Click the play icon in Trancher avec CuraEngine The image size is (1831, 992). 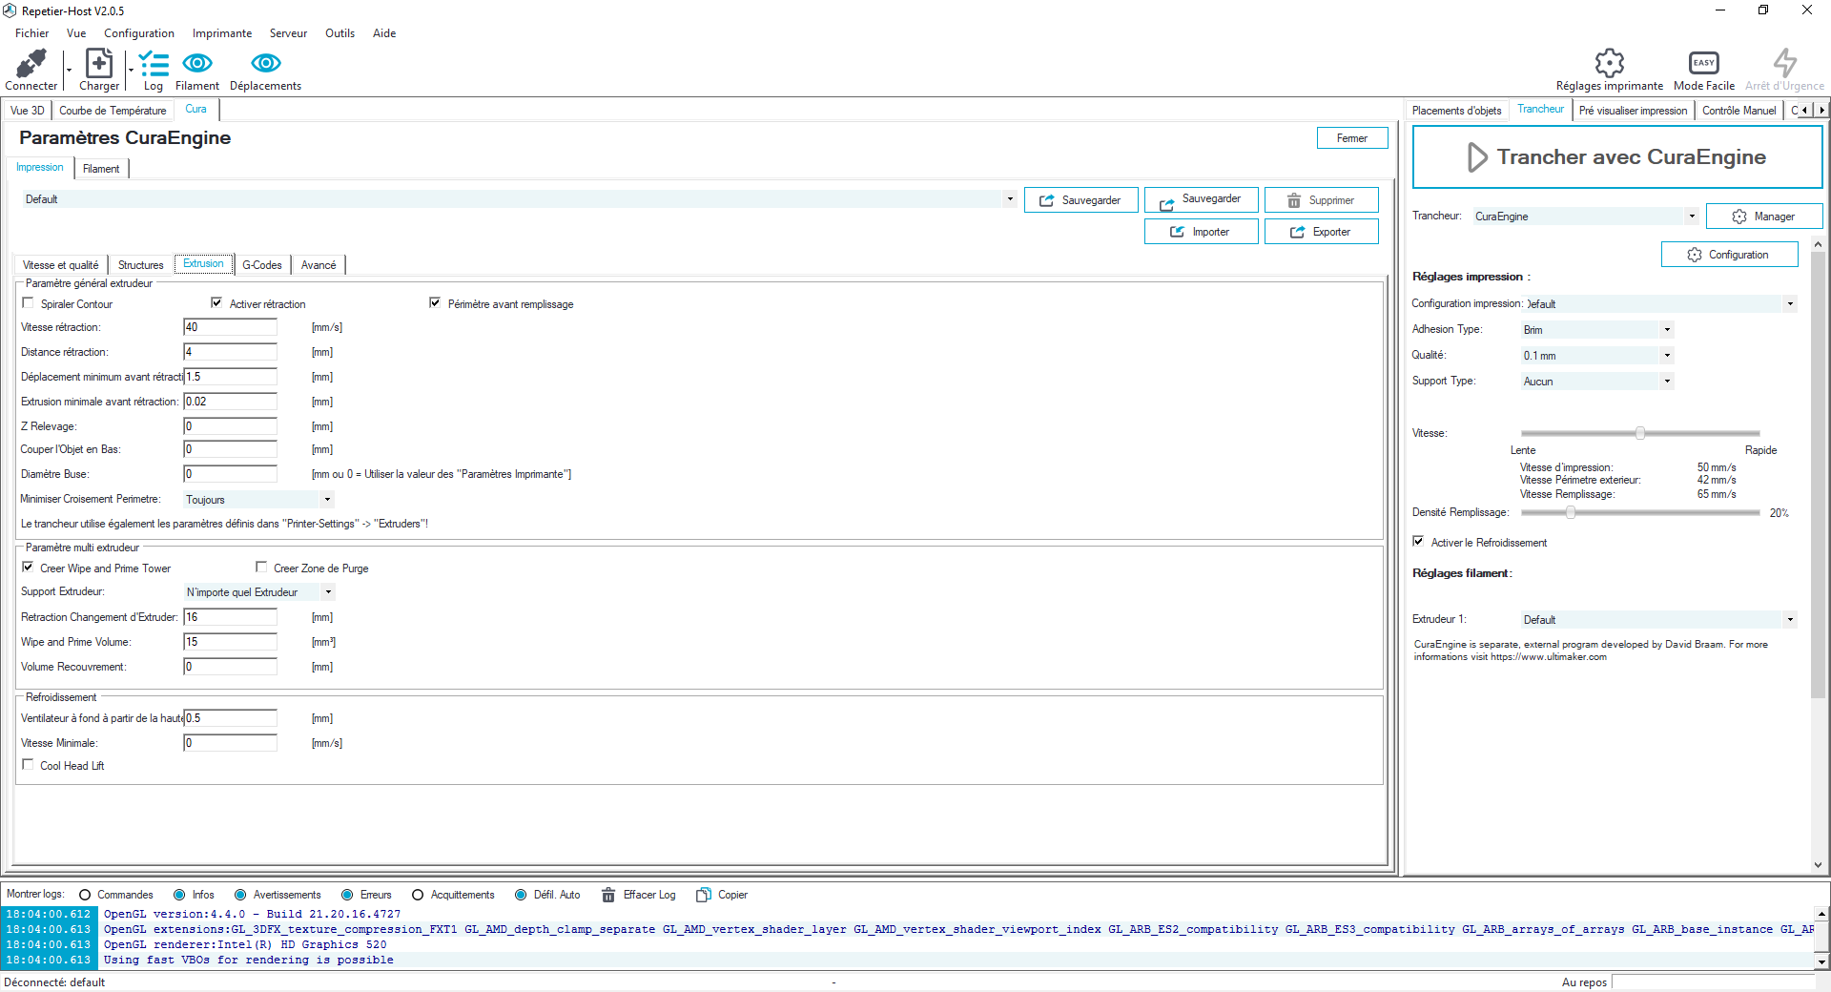[x=1477, y=157]
